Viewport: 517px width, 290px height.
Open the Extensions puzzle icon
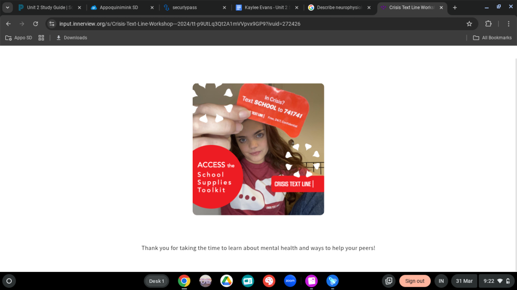[x=488, y=24]
